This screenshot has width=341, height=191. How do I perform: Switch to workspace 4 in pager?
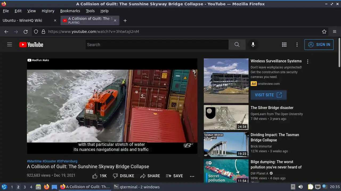click(x=31, y=187)
